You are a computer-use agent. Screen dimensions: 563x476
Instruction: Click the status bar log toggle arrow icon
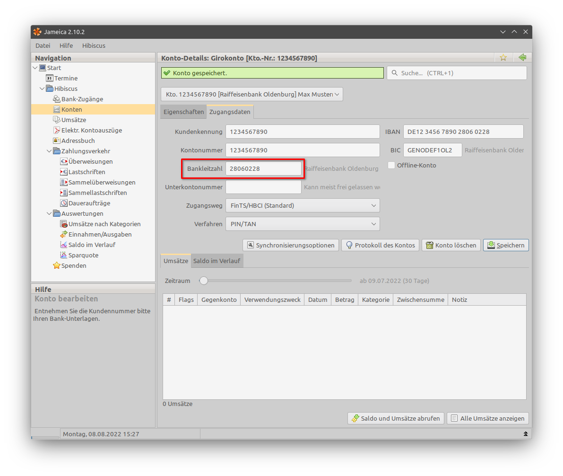tap(525, 434)
